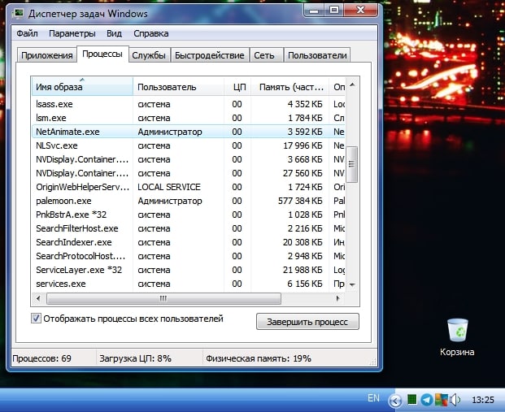
Task: Sort by 'ЦП' column header
Action: tap(237, 87)
